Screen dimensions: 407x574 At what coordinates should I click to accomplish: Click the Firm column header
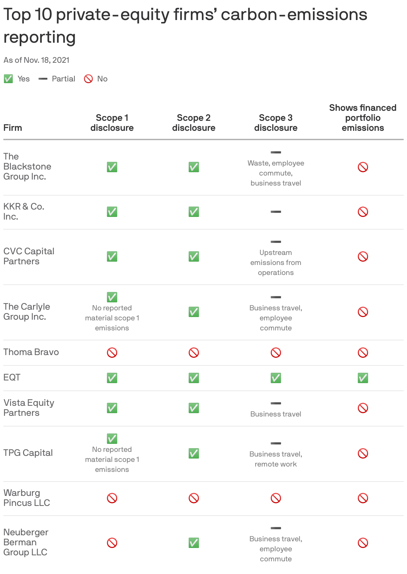[x=13, y=128]
